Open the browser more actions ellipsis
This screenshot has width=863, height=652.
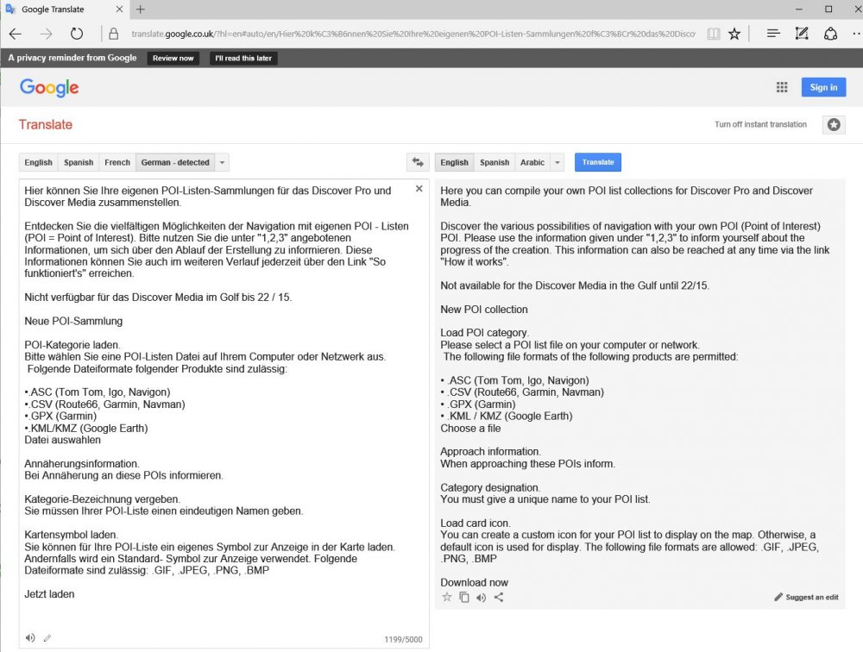(856, 34)
